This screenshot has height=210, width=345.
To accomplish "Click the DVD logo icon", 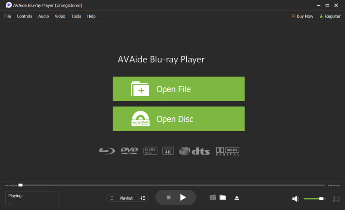I will (129, 151).
